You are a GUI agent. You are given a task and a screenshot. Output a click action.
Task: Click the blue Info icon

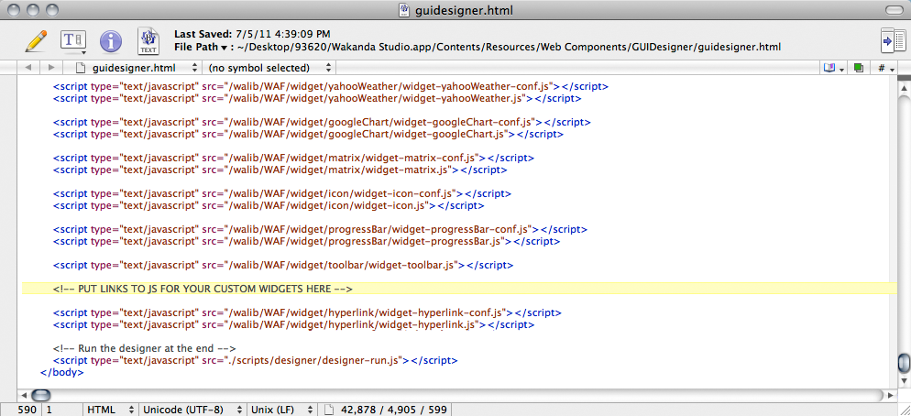(x=110, y=41)
